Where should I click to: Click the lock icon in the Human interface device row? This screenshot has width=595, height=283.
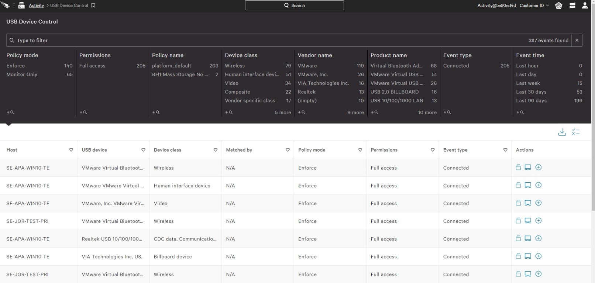(518, 185)
